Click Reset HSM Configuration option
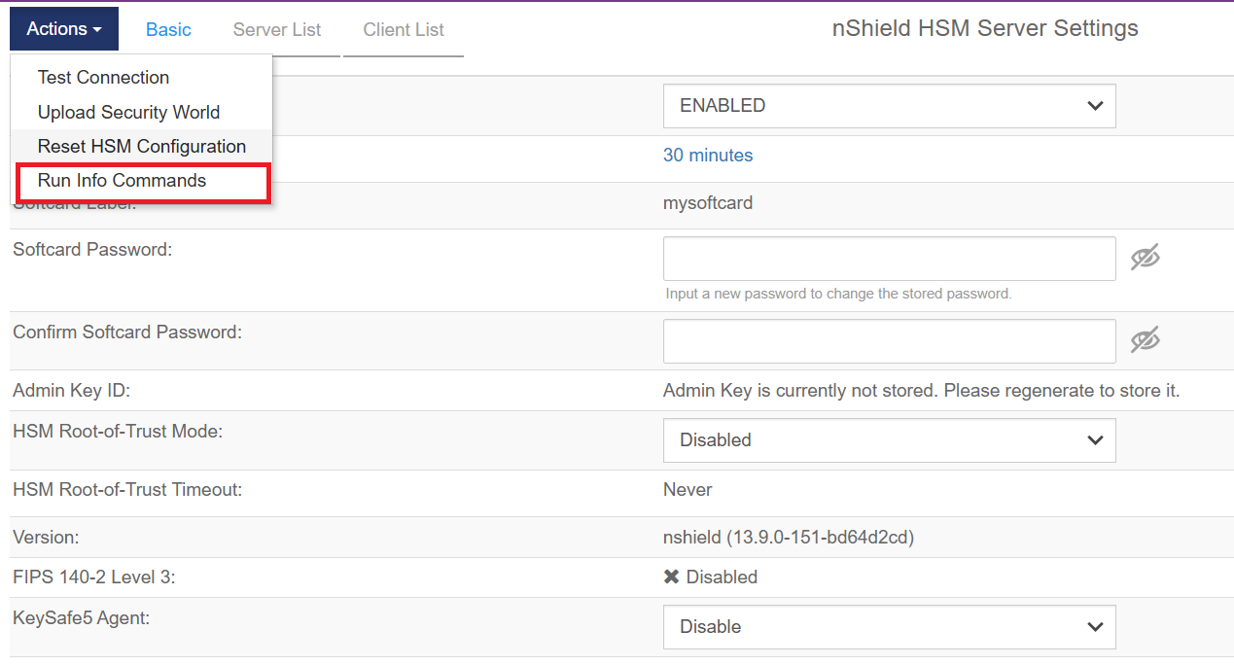Viewport: 1234px width, 665px height. coord(142,147)
